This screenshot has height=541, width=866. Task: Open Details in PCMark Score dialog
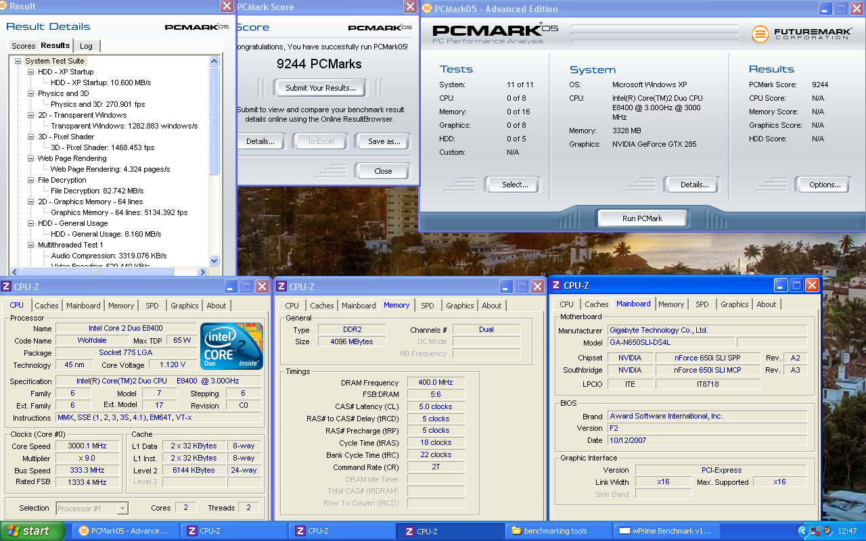click(x=260, y=141)
